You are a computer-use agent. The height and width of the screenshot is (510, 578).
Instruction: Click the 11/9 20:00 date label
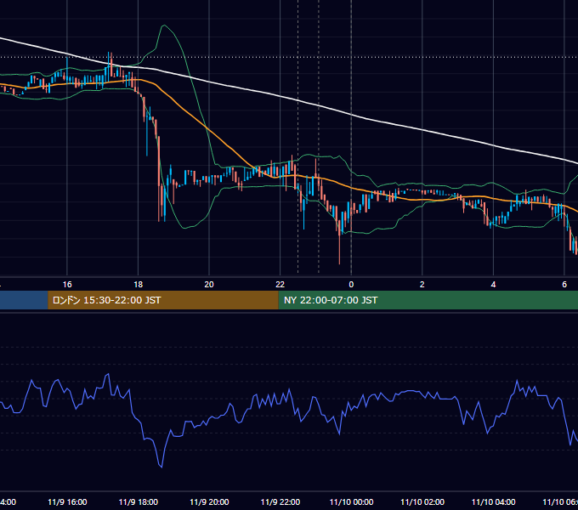point(209,501)
